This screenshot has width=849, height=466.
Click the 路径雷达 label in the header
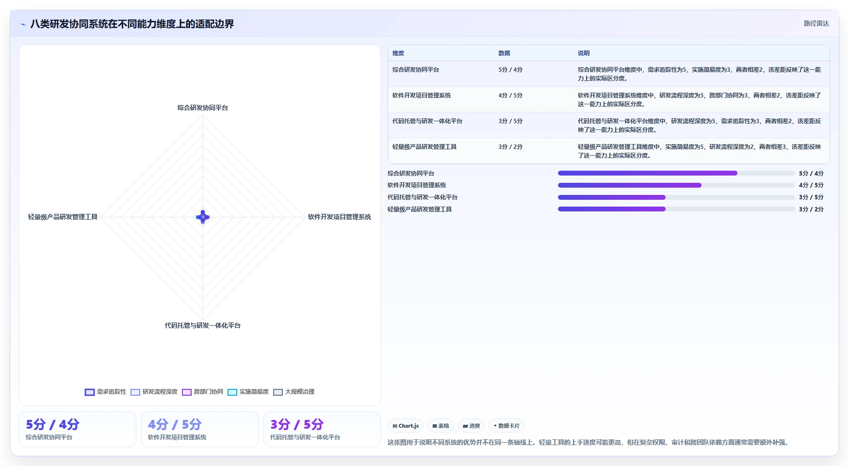click(816, 23)
